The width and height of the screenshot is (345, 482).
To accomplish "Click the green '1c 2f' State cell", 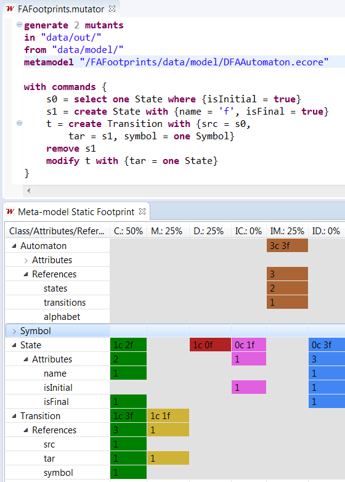I will point(128,345).
